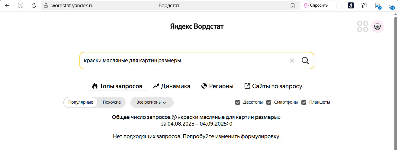Reload the page with the refresh icon

34,5
